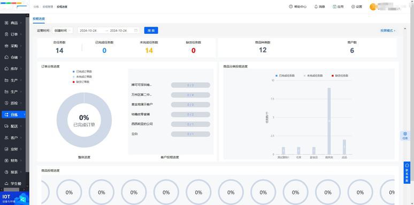This screenshot has width=414, height=205.
Task: Toggle the 未完成订单数 legend in donut chart
Action: tap(82, 77)
